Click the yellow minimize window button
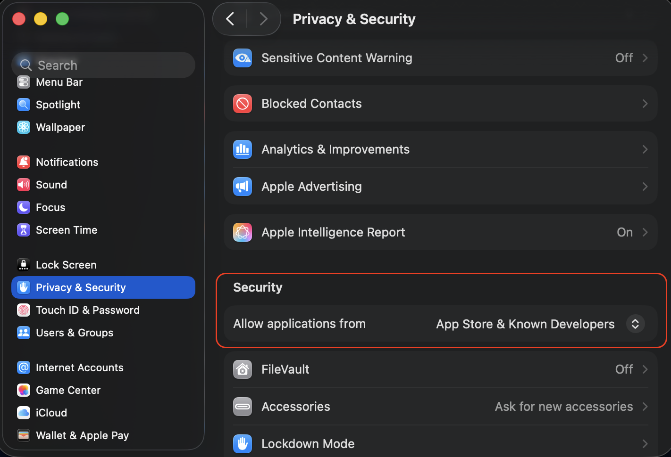This screenshot has width=671, height=457. click(x=41, y=19)
